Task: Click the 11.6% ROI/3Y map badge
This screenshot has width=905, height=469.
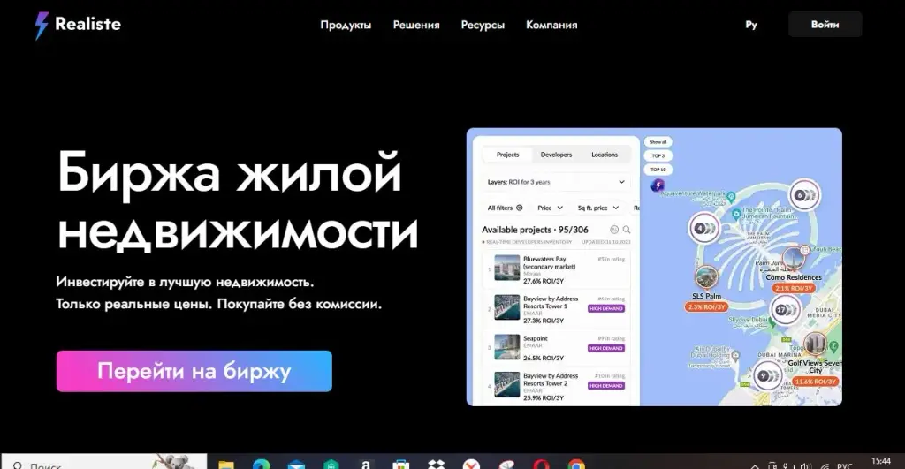Action: [816, 382]
